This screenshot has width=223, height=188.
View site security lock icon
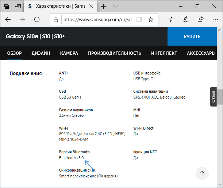pyautogui.click(x=56, y=19)
